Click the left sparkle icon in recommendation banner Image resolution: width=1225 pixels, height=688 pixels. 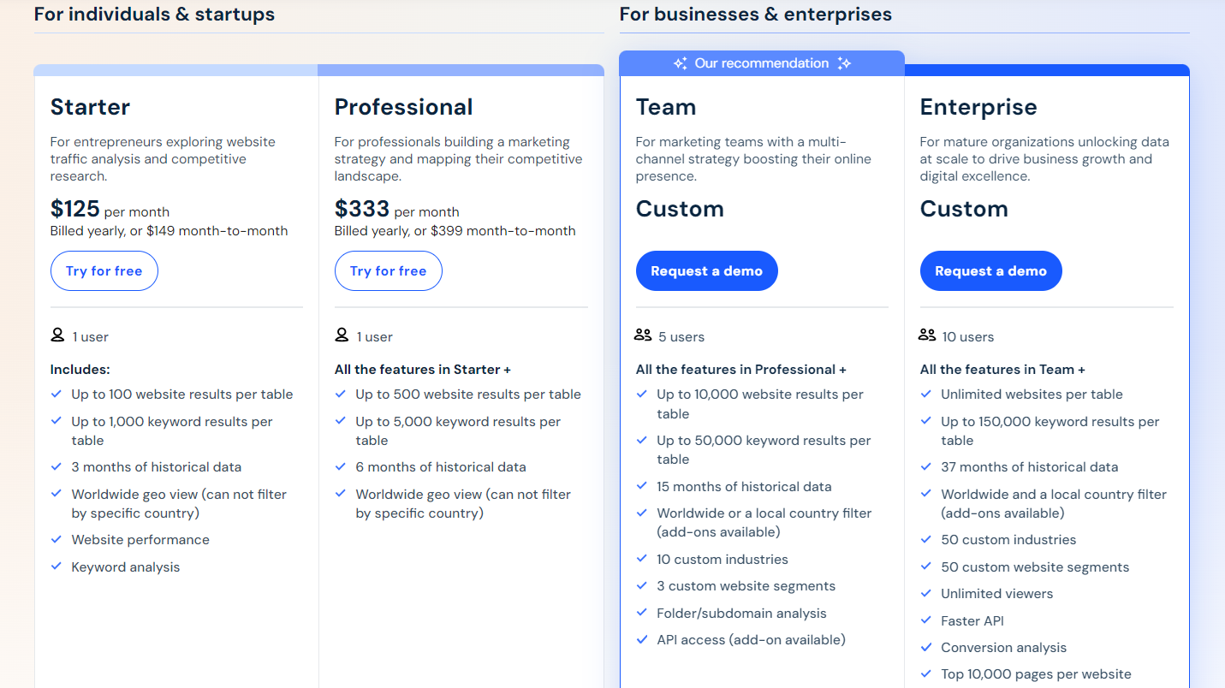click(x=681, y=63)
